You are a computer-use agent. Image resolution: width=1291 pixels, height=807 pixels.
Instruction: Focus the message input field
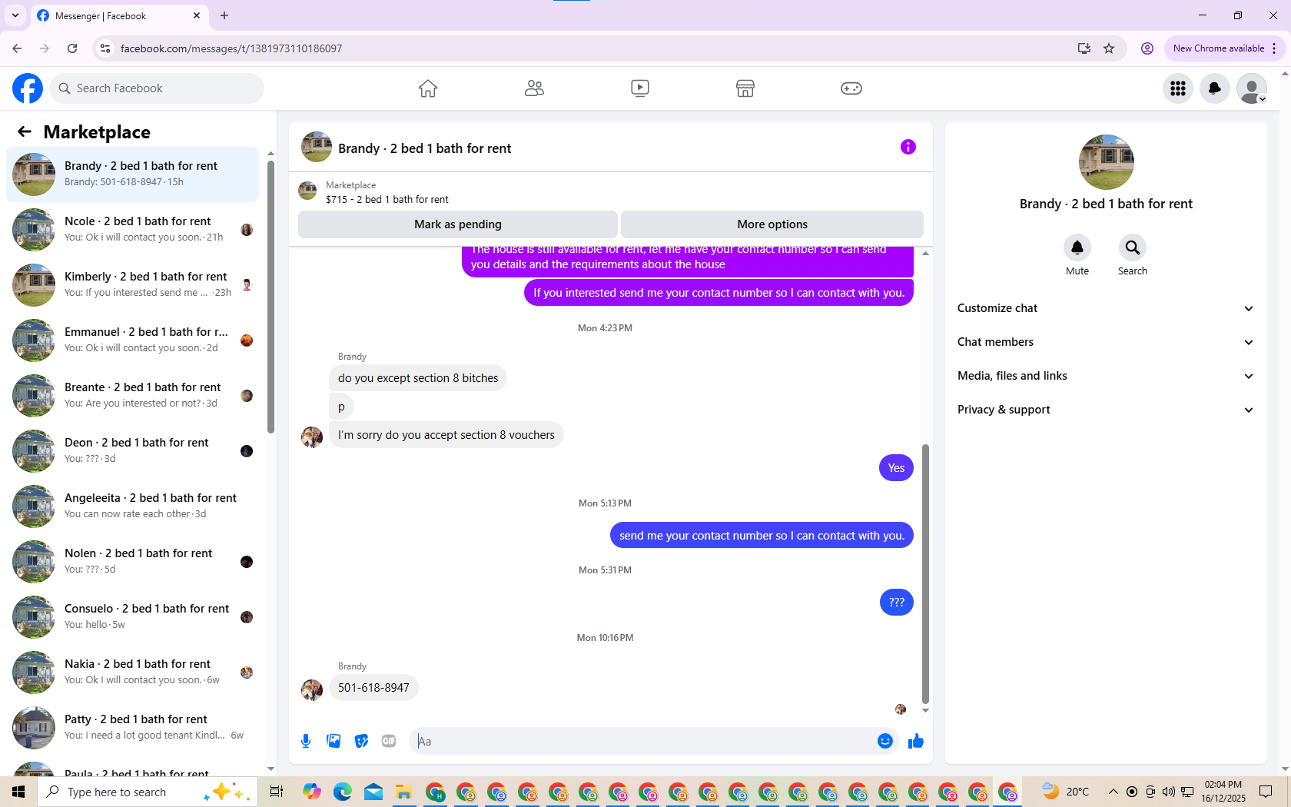(644, 741)
